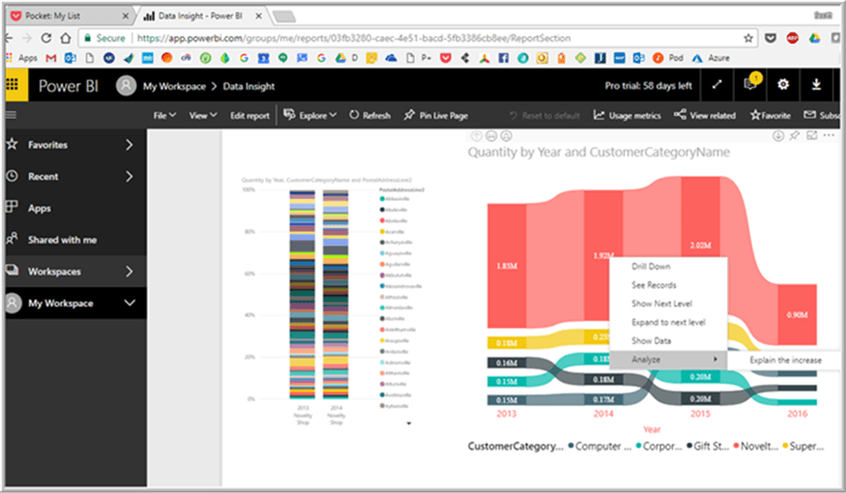The width and height of the screenshot is (846, 493).
Task: Click Refresh in the report toolbar
Action: [369, 115]
